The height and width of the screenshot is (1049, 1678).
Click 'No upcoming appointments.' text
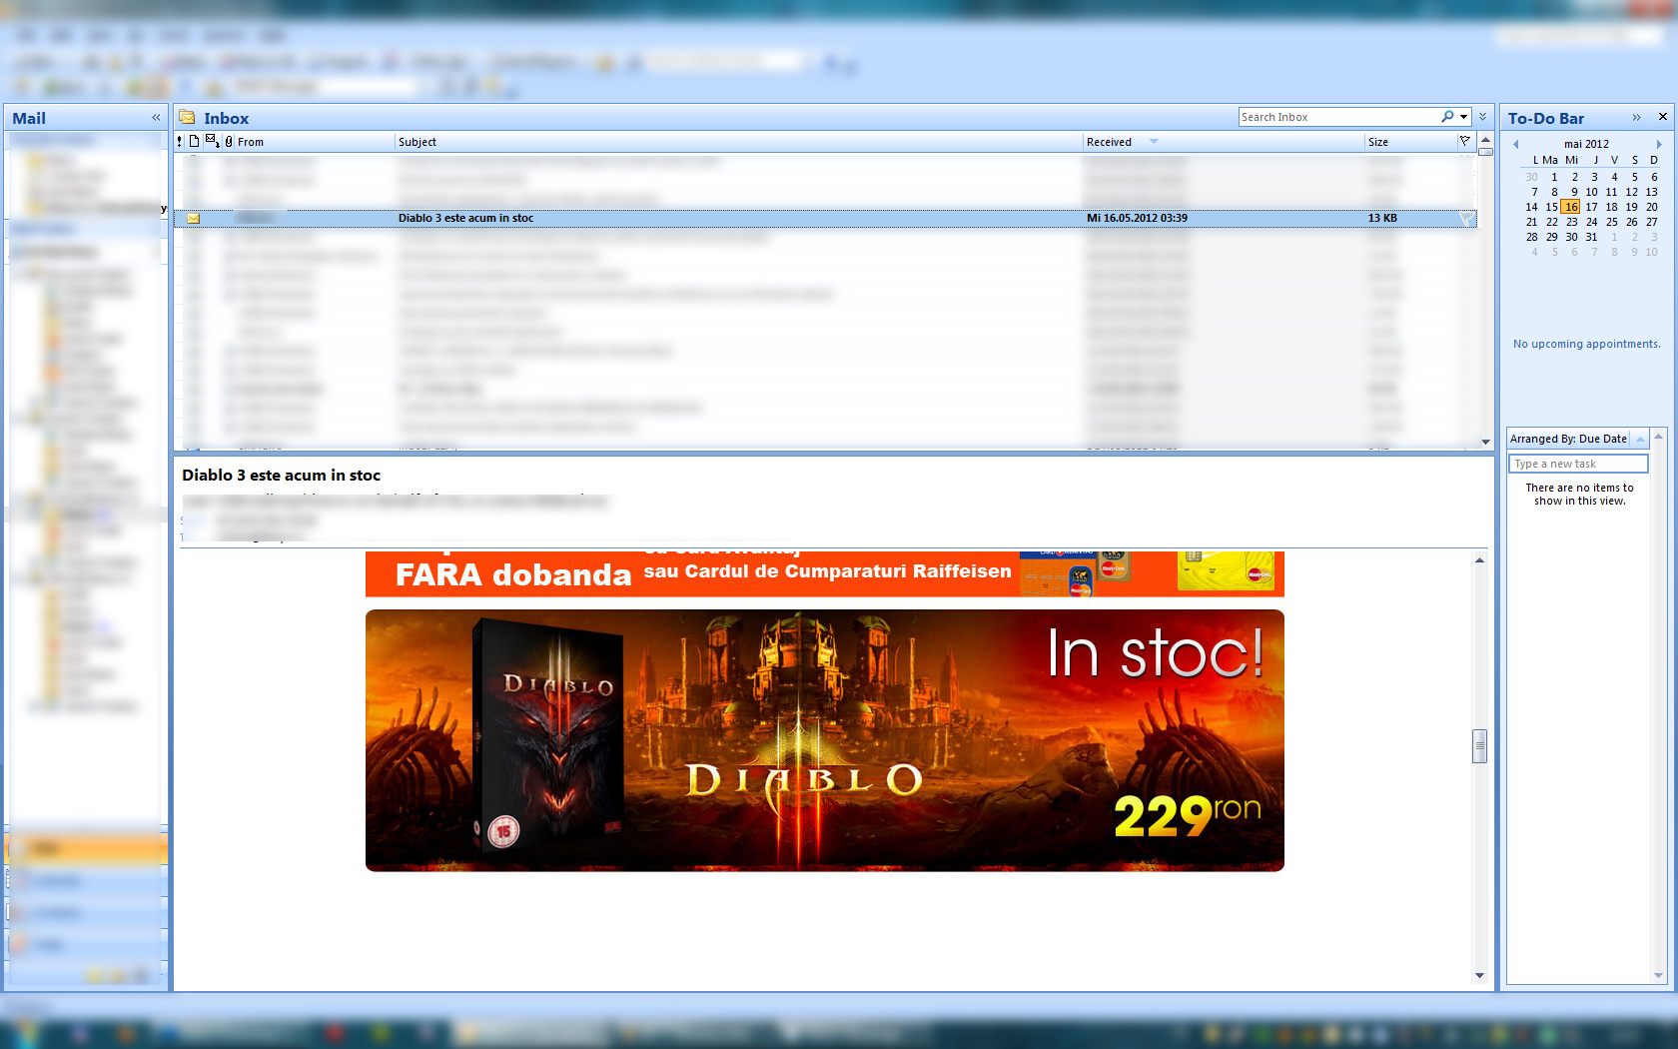click(1586, 344)
